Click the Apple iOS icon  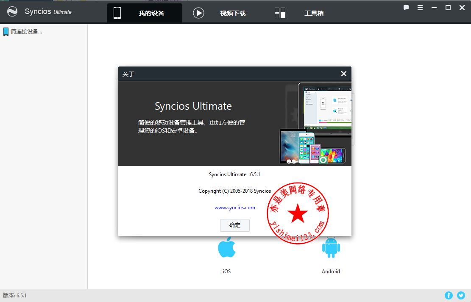pyautogui.click(x=227, y=247)
